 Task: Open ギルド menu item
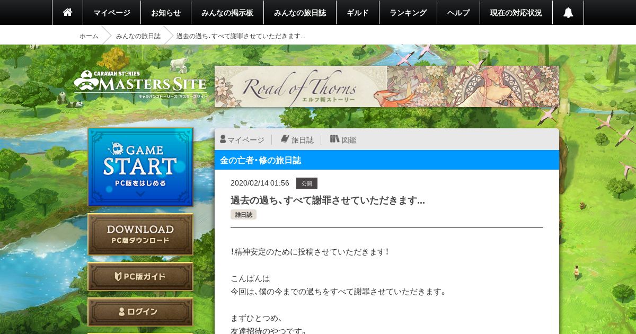point(358,13)
